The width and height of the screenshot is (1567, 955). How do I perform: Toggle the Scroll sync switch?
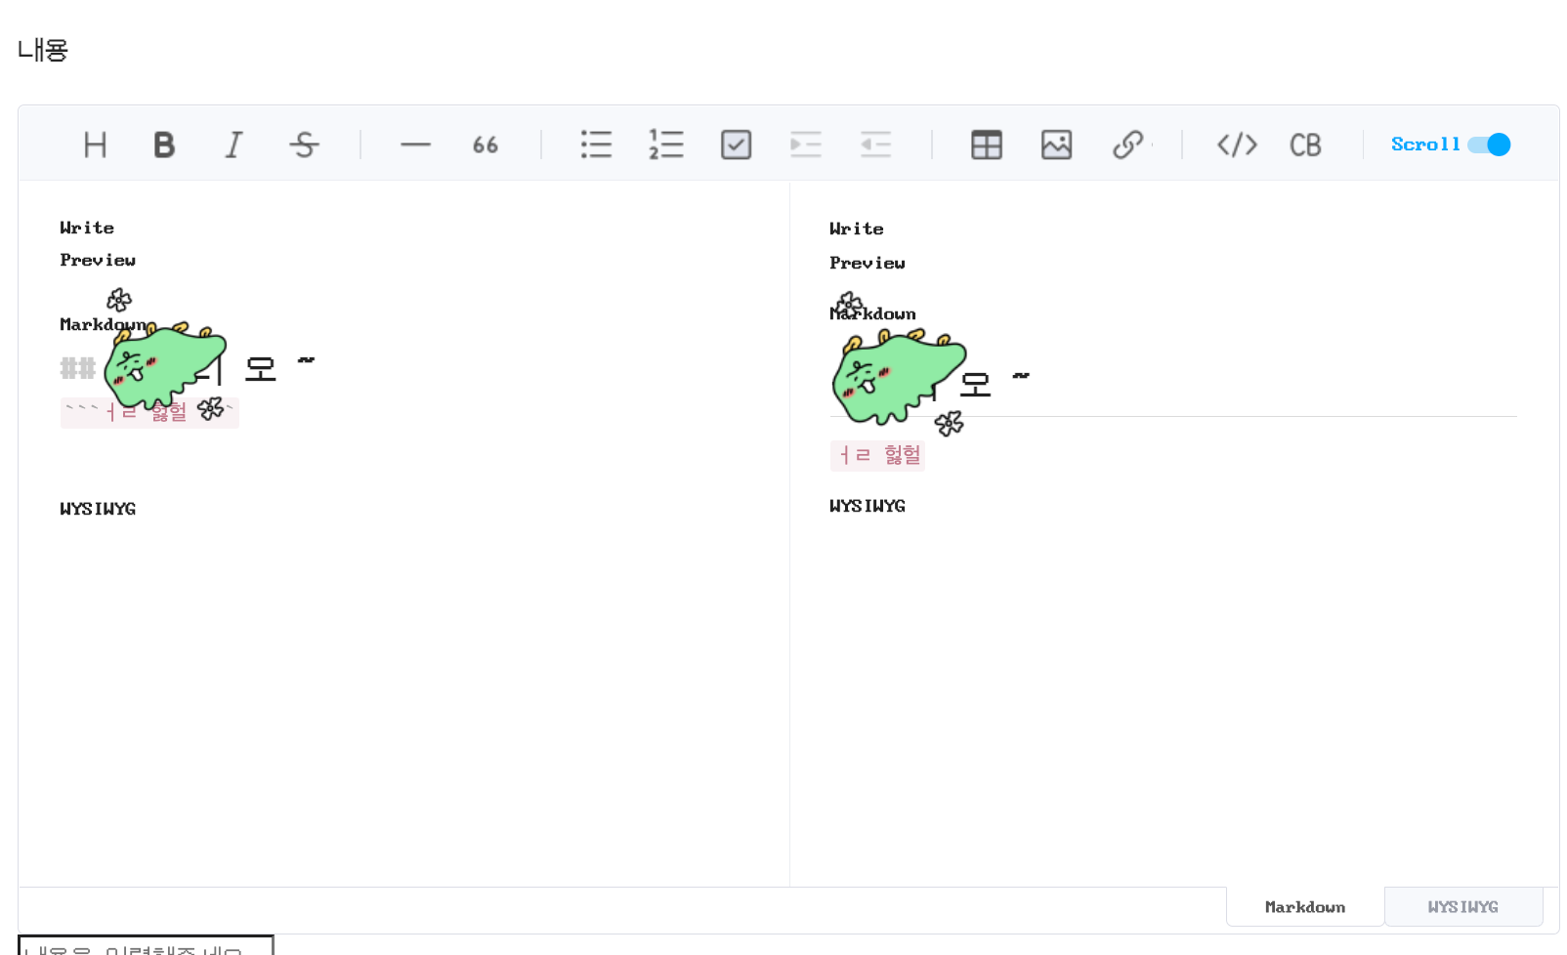(1489, 145)
